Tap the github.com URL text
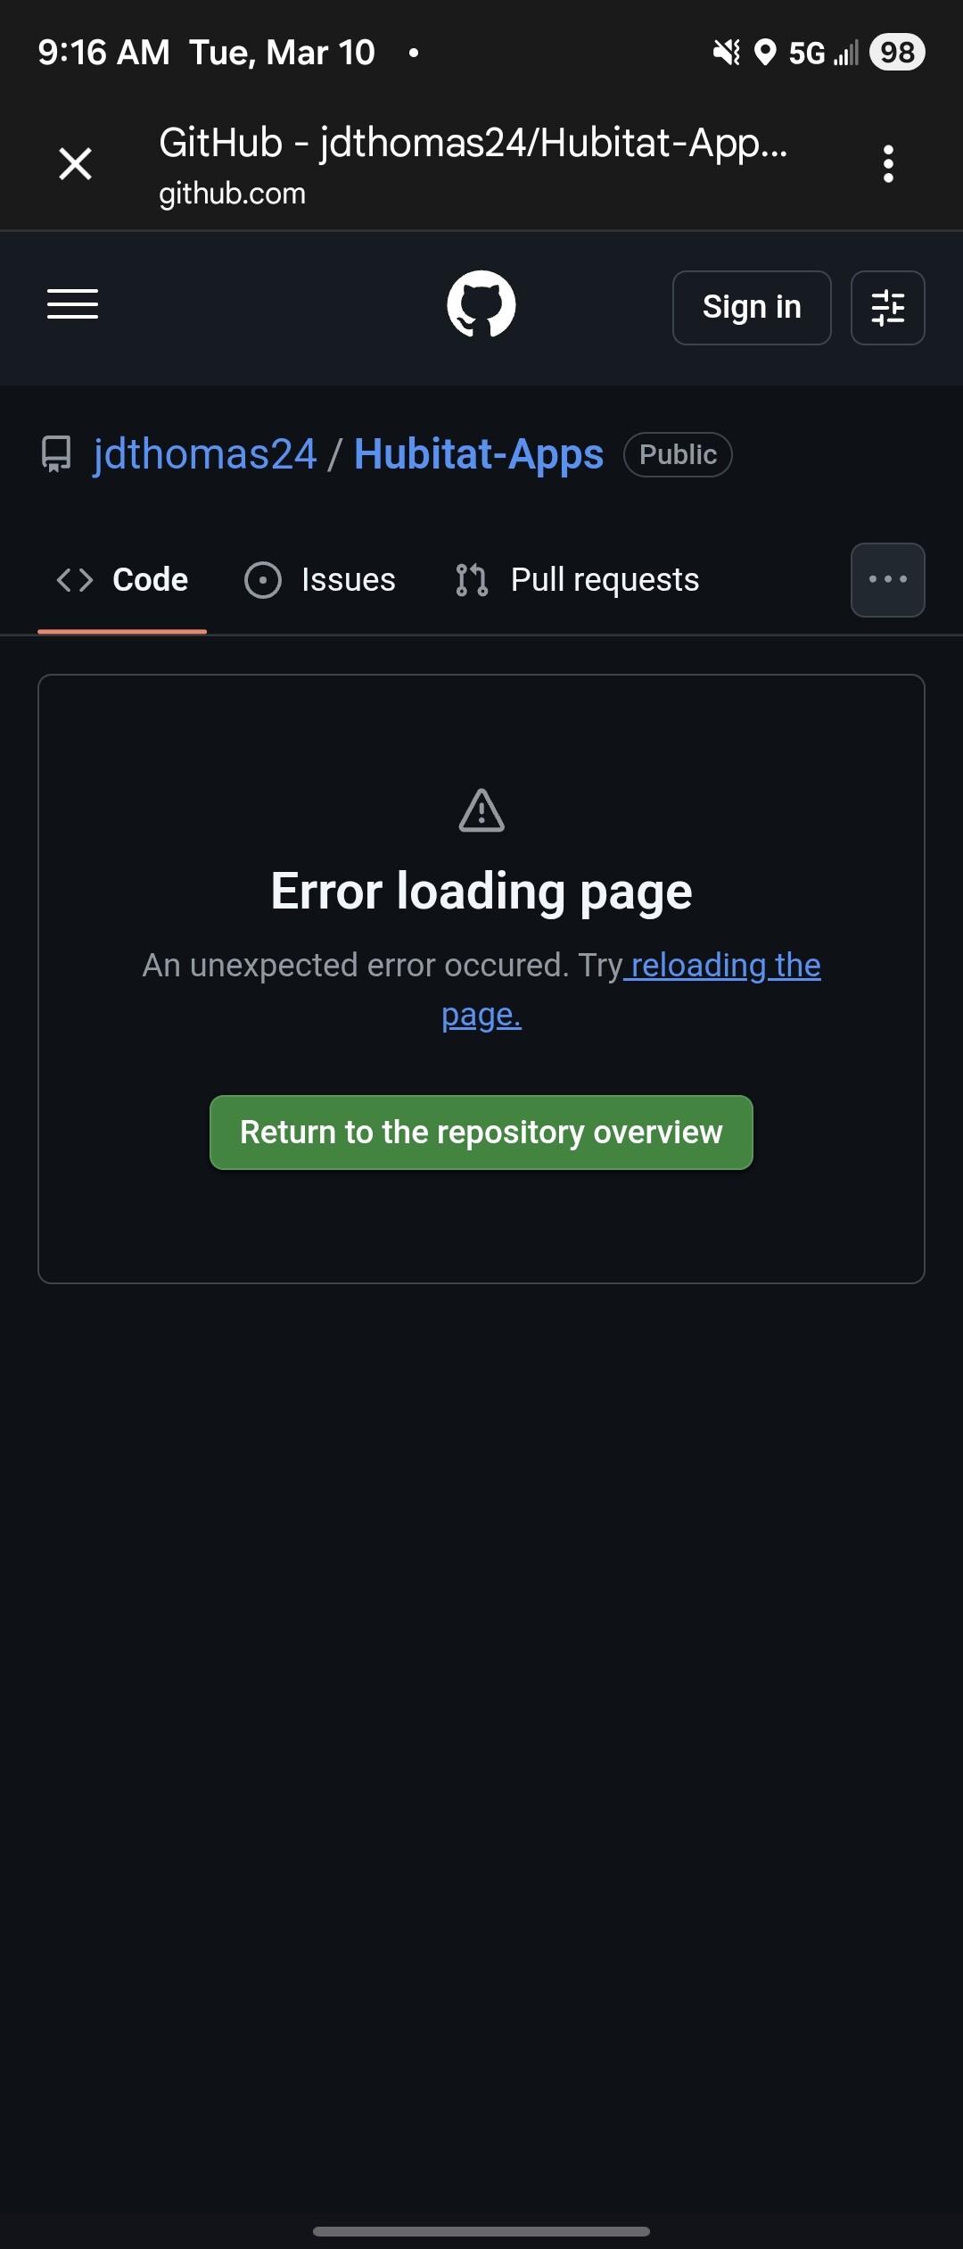963x2249 pixels. [x=232, y=194]
